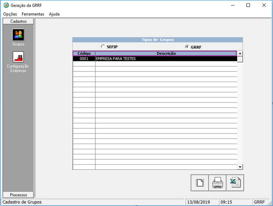
Task: Click the printer icon button
Action: point(218,183)
